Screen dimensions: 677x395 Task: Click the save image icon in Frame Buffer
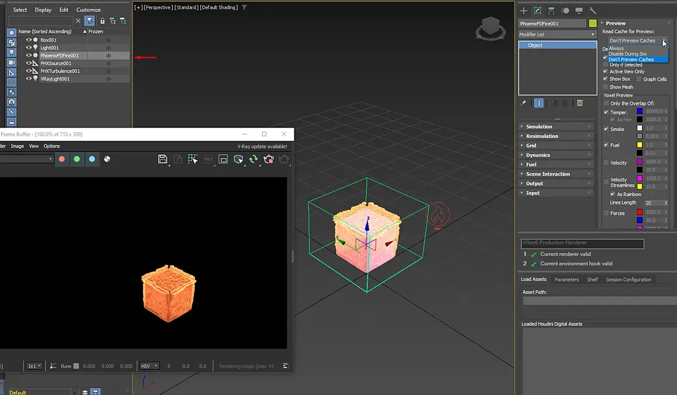pyautogui.click(x=162, y=159)
